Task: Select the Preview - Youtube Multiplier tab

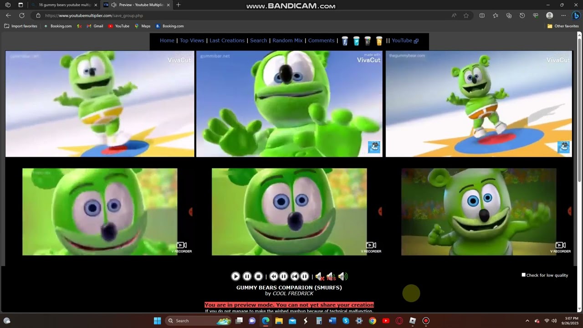Action: point(137,5)
